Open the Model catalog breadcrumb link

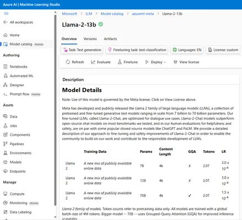112,14
